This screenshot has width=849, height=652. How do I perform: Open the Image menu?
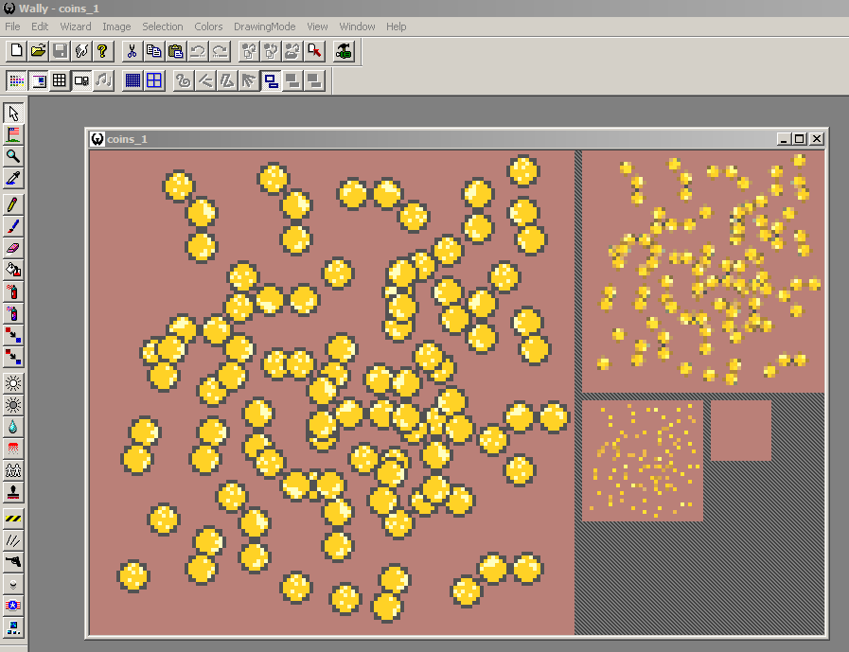pyautogui.click(x=116, y=26)
